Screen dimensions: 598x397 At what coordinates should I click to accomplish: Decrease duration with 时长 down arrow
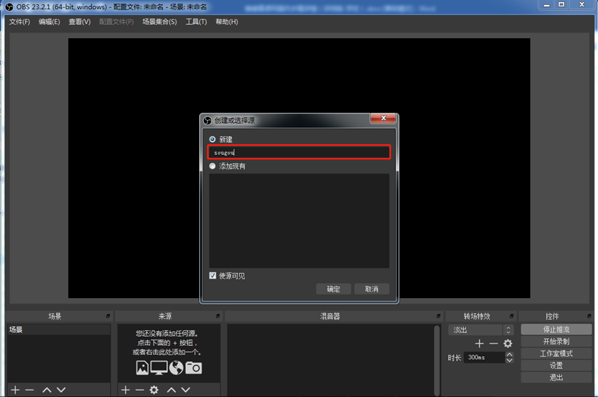(x=509, y=360)
